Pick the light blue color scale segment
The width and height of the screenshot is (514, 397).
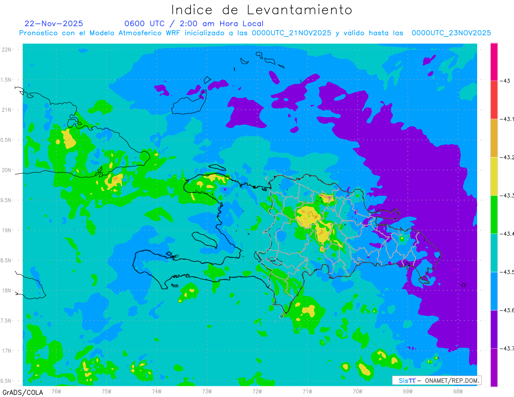pos(494,291)
